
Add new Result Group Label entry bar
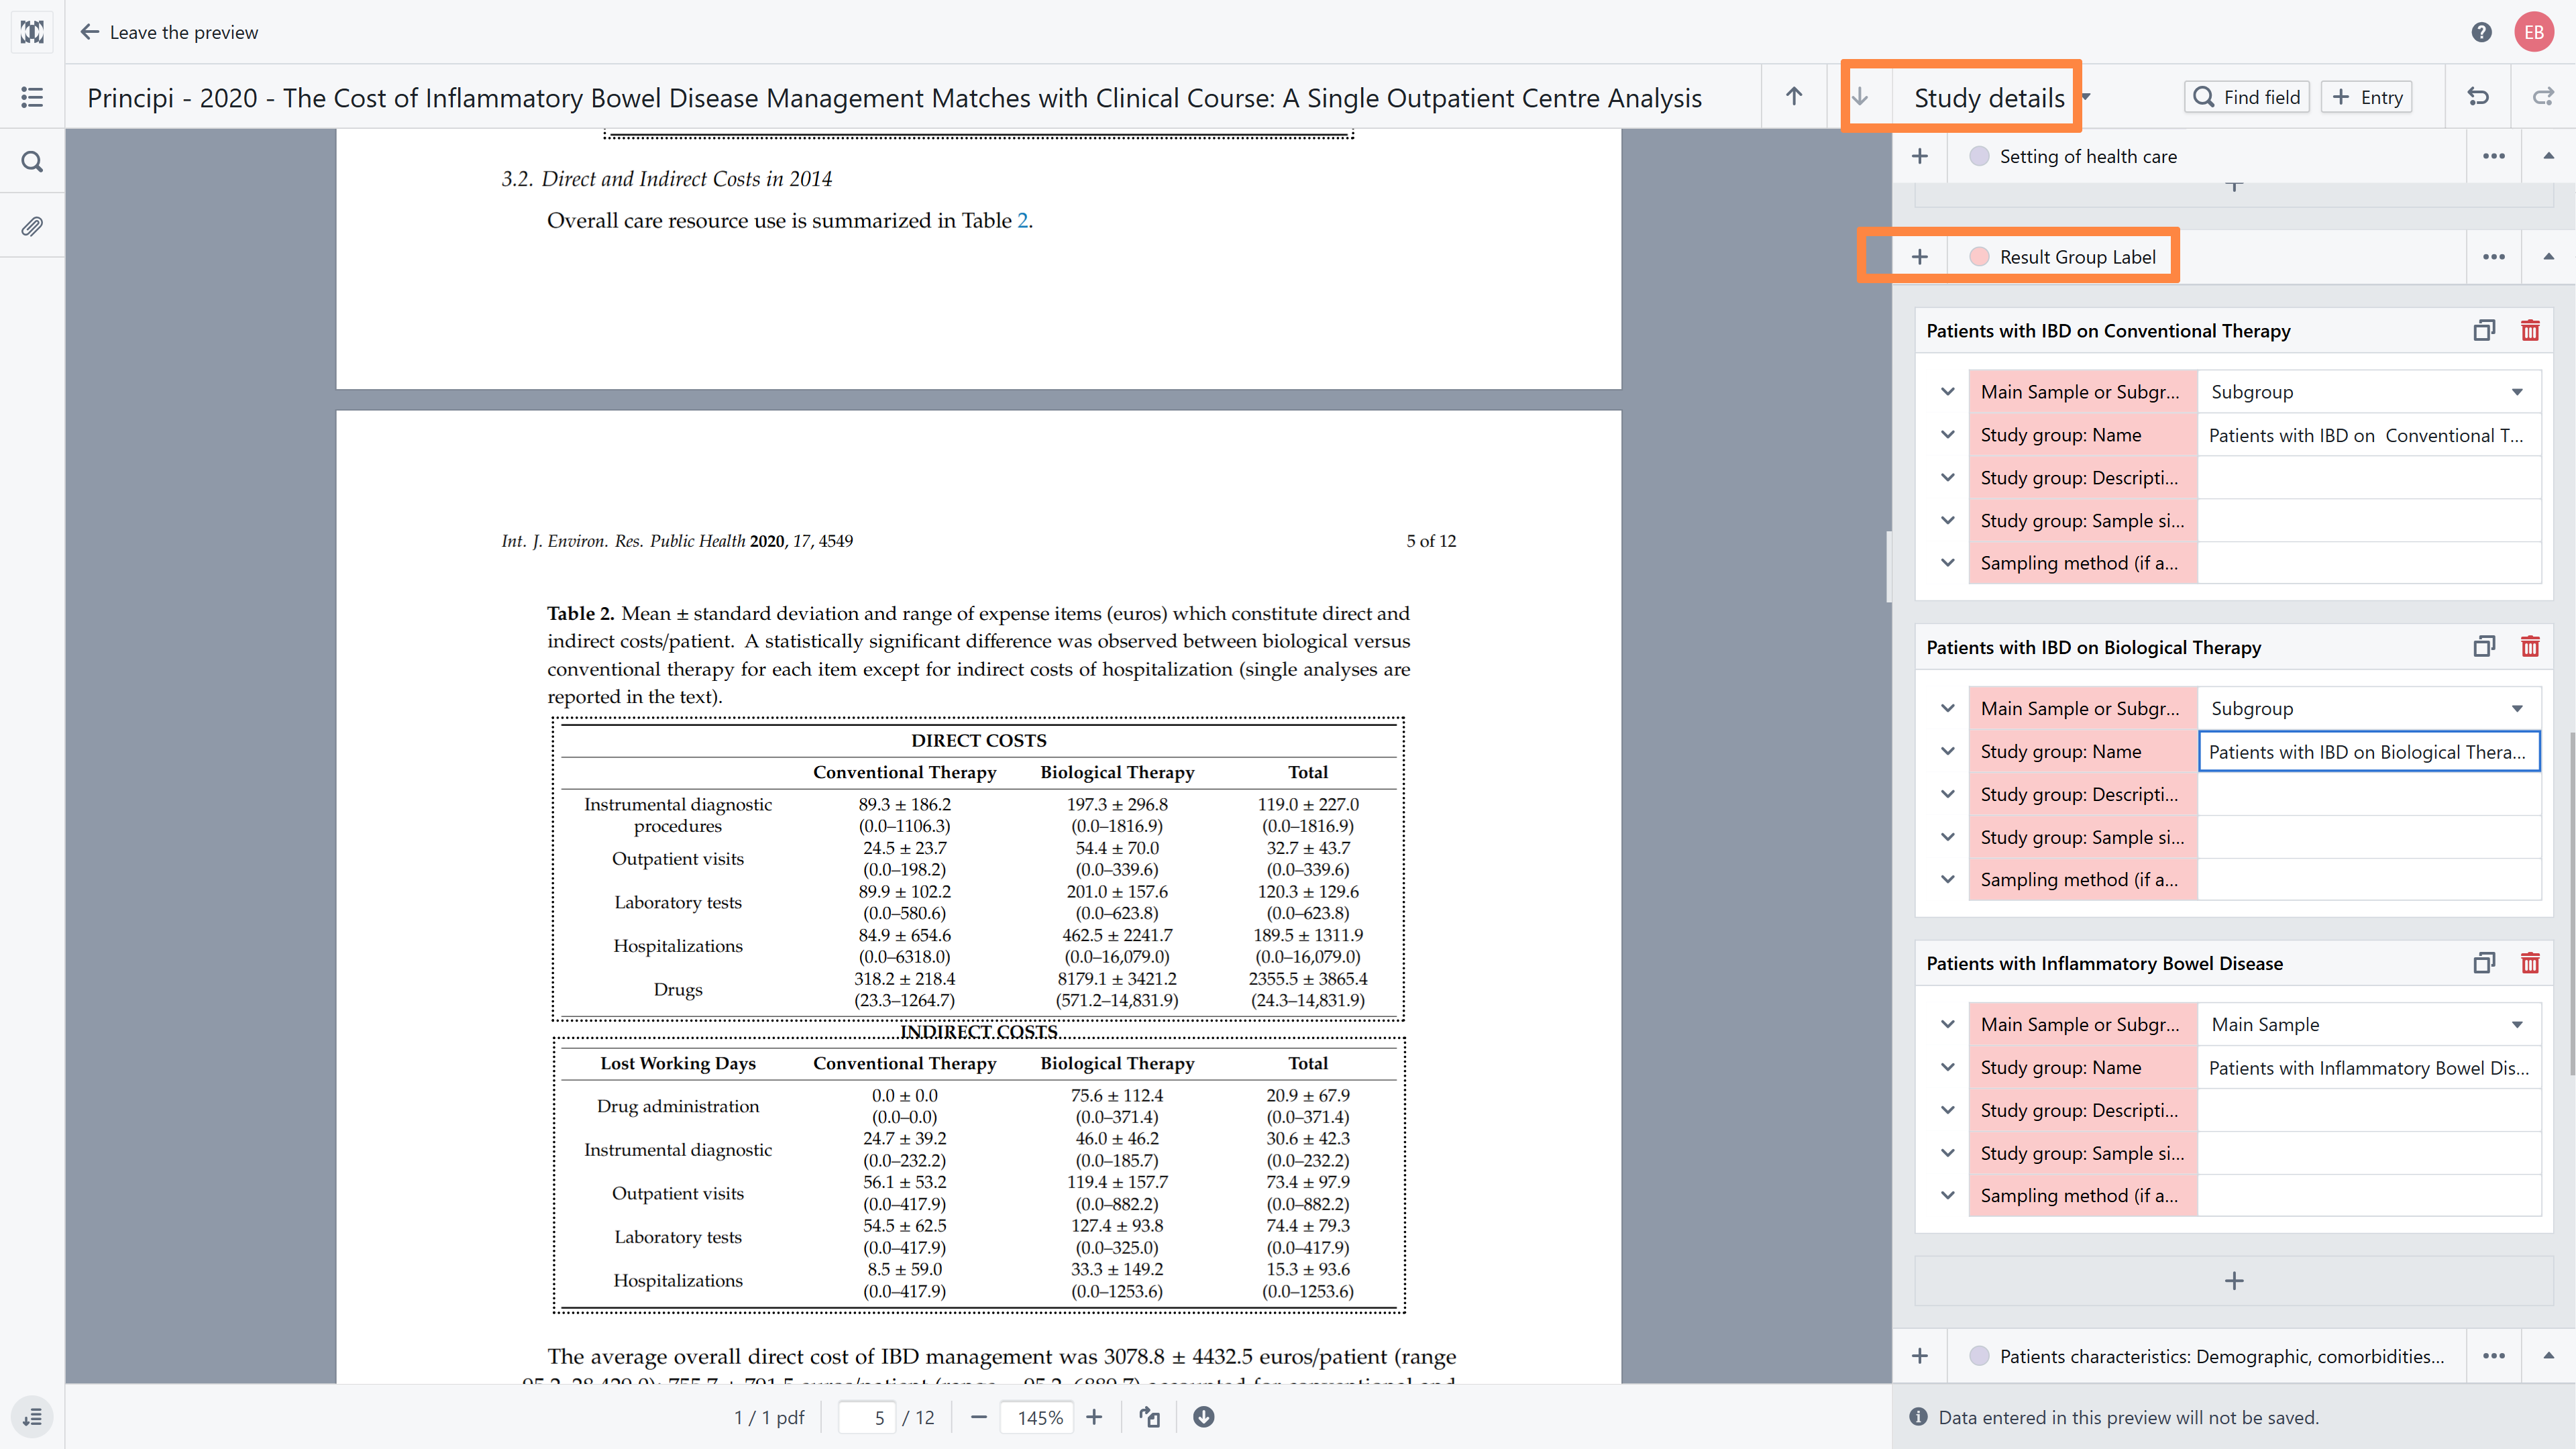coord(2234,1281)
